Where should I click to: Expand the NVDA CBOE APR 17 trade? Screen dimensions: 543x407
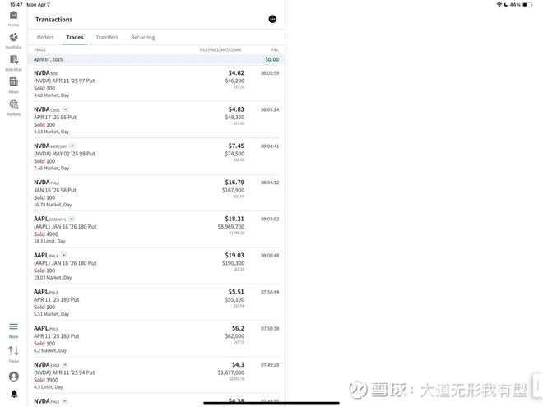(66, 109)
